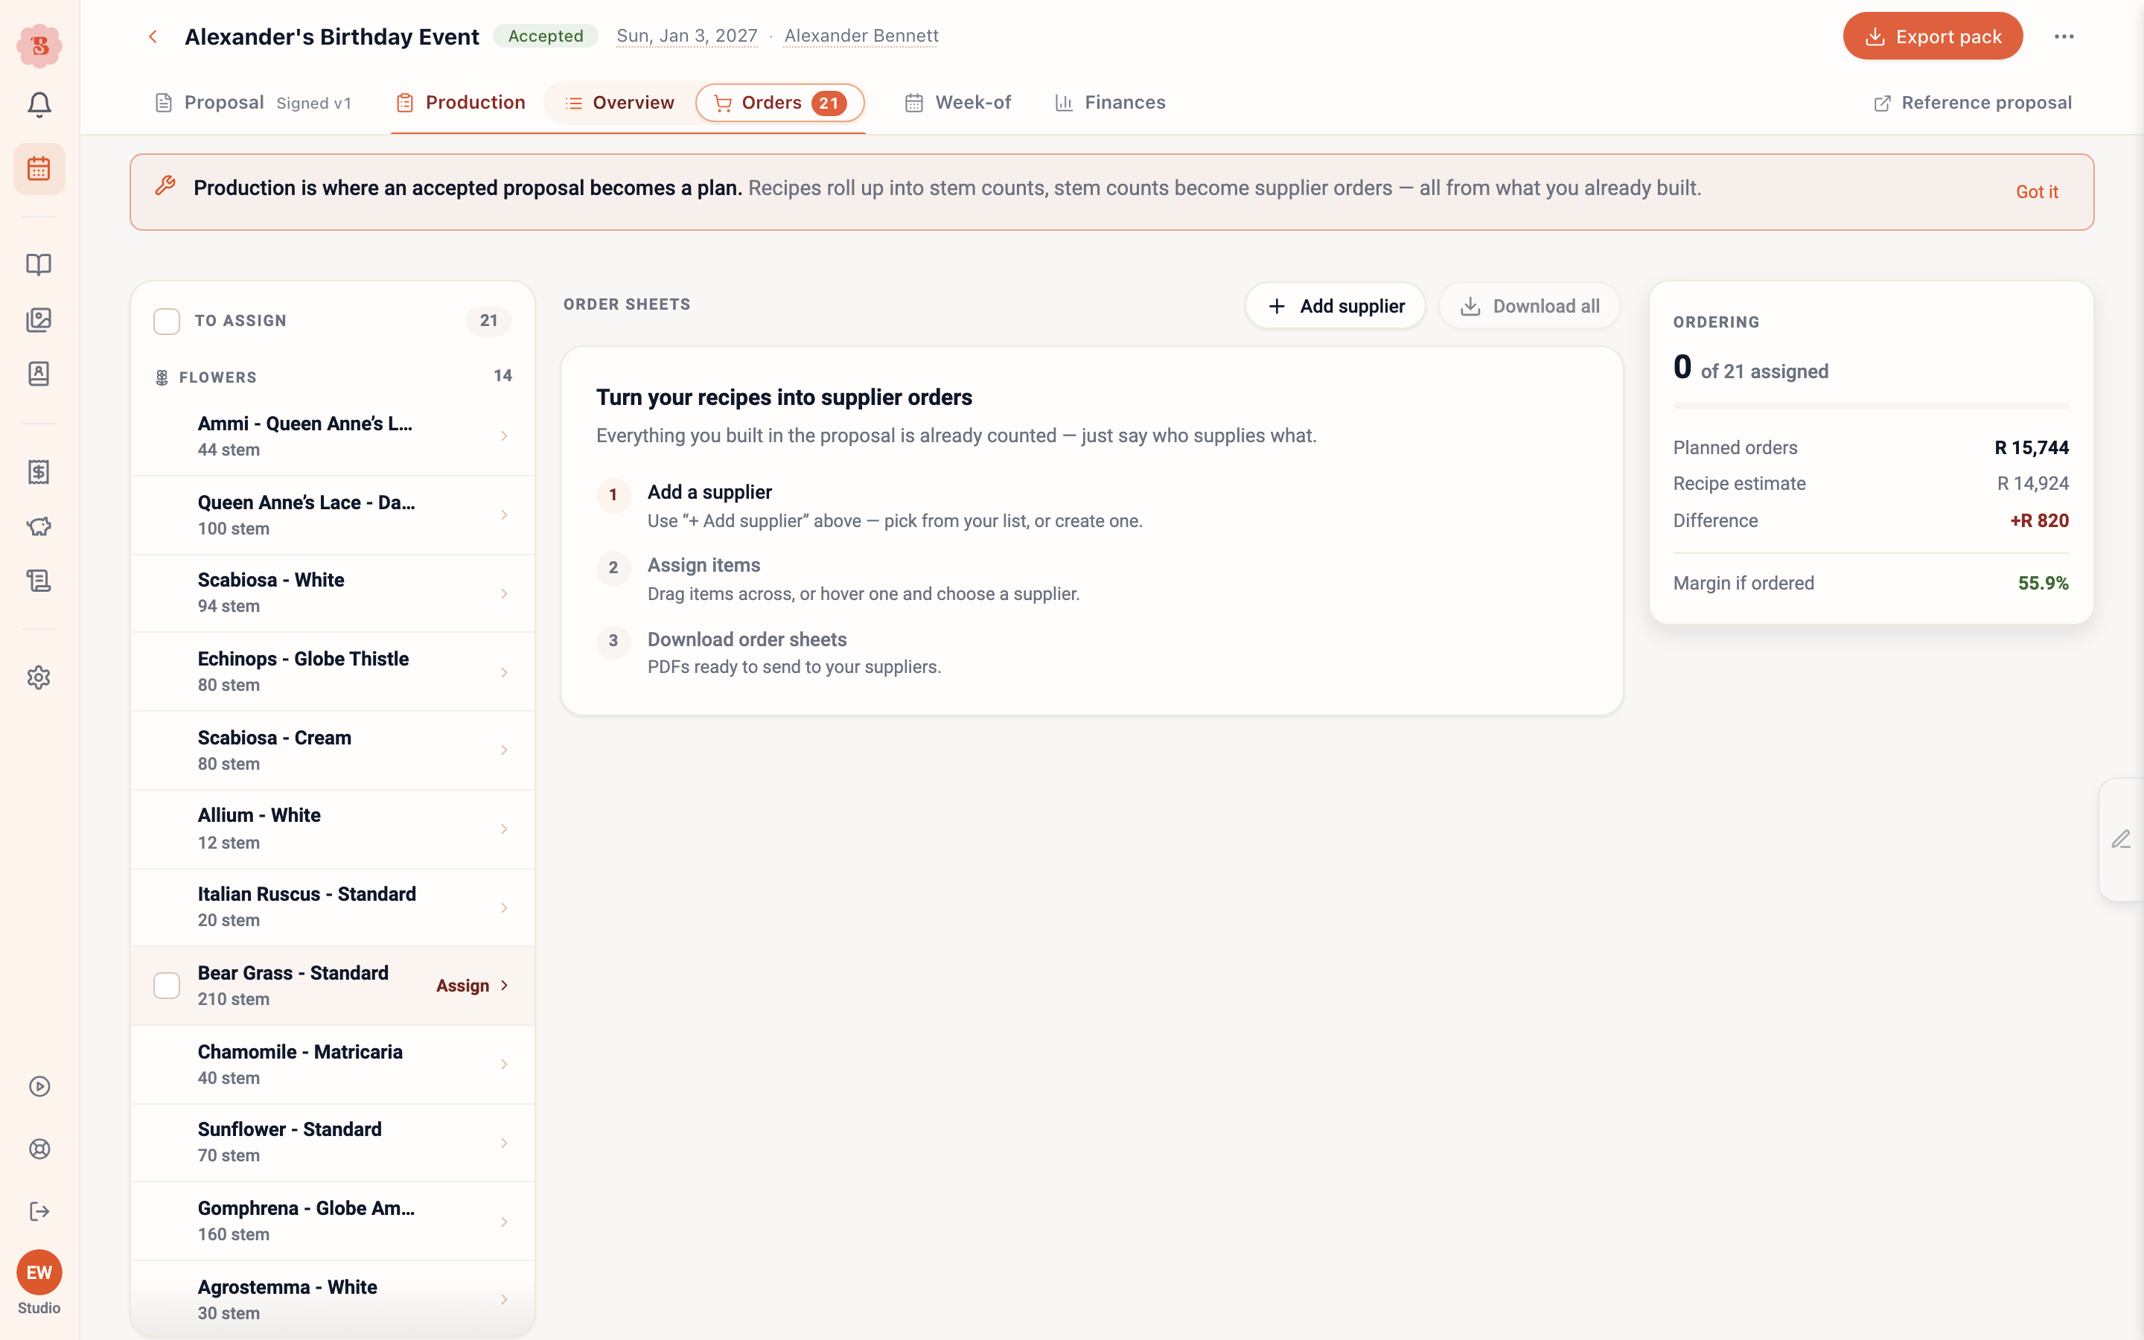Select the Orders sub-tab

tap(779, 103)
